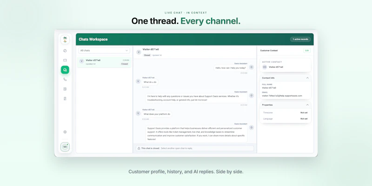Click the palm tree logo icon
Screen dimensions: 372x186
coord(65,40)
